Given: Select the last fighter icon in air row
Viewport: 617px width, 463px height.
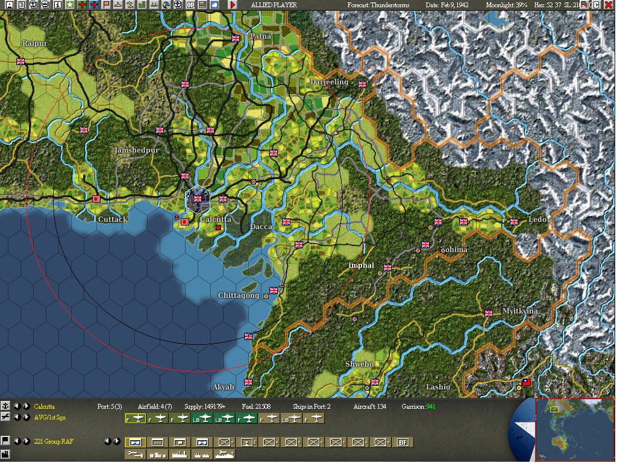Looking at the screenshot, I should pyautogui.click(x=314, y=418).
